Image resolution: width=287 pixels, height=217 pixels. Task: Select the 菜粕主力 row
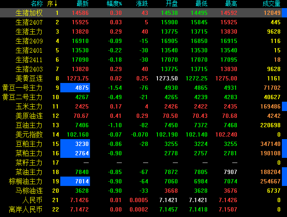143,153
